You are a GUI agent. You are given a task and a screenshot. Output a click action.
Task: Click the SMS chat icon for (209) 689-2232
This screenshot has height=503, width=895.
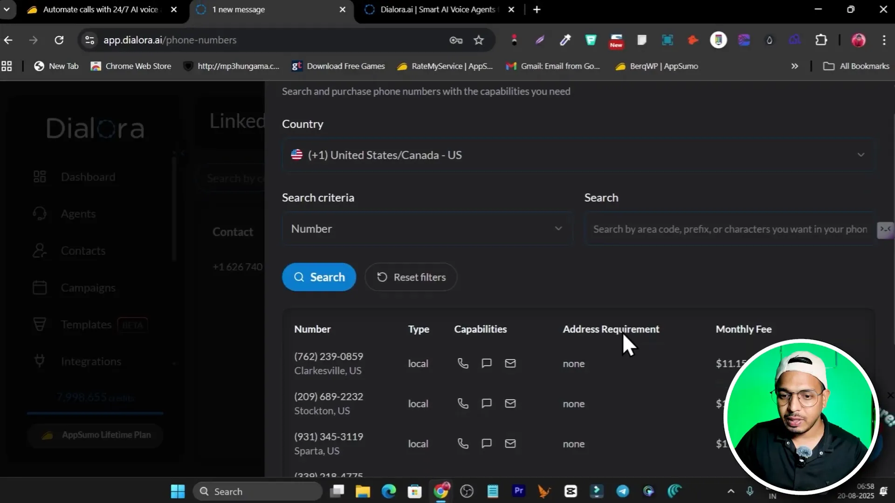[x=486, y=403]
